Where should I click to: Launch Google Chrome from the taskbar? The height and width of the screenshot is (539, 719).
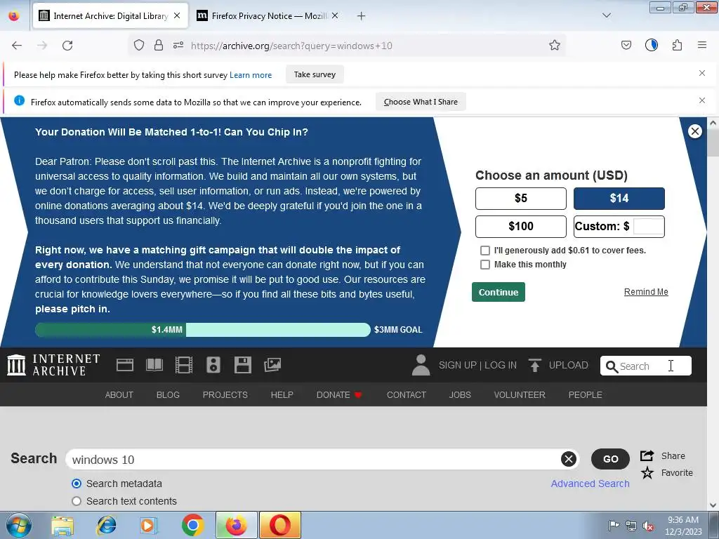(193, 525)
